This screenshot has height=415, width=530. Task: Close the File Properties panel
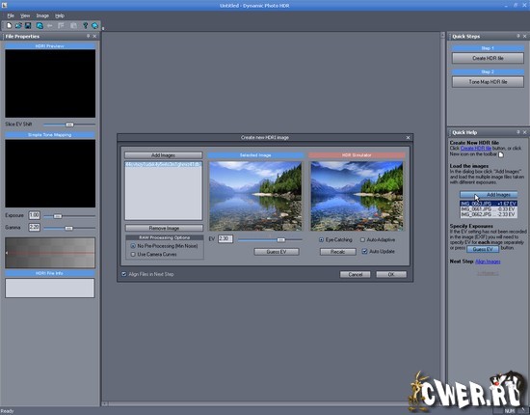[x=94, y=36]
